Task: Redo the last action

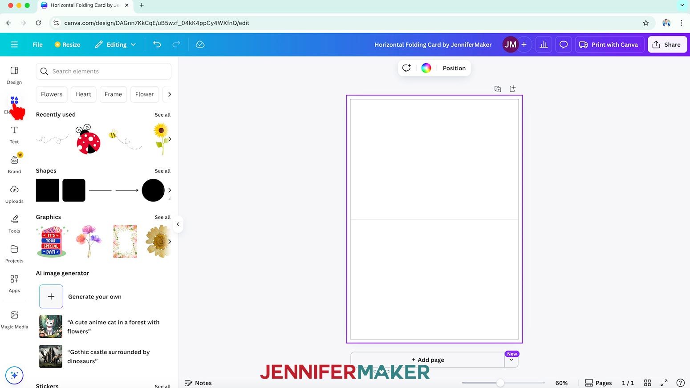Action: point(176,44)
